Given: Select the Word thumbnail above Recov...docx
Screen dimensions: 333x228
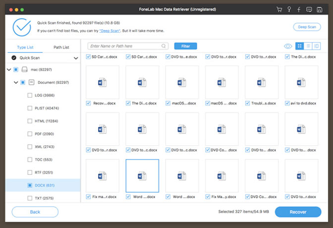Looking at the screenshot, I should pyautogui.click(x=103, y=82).
